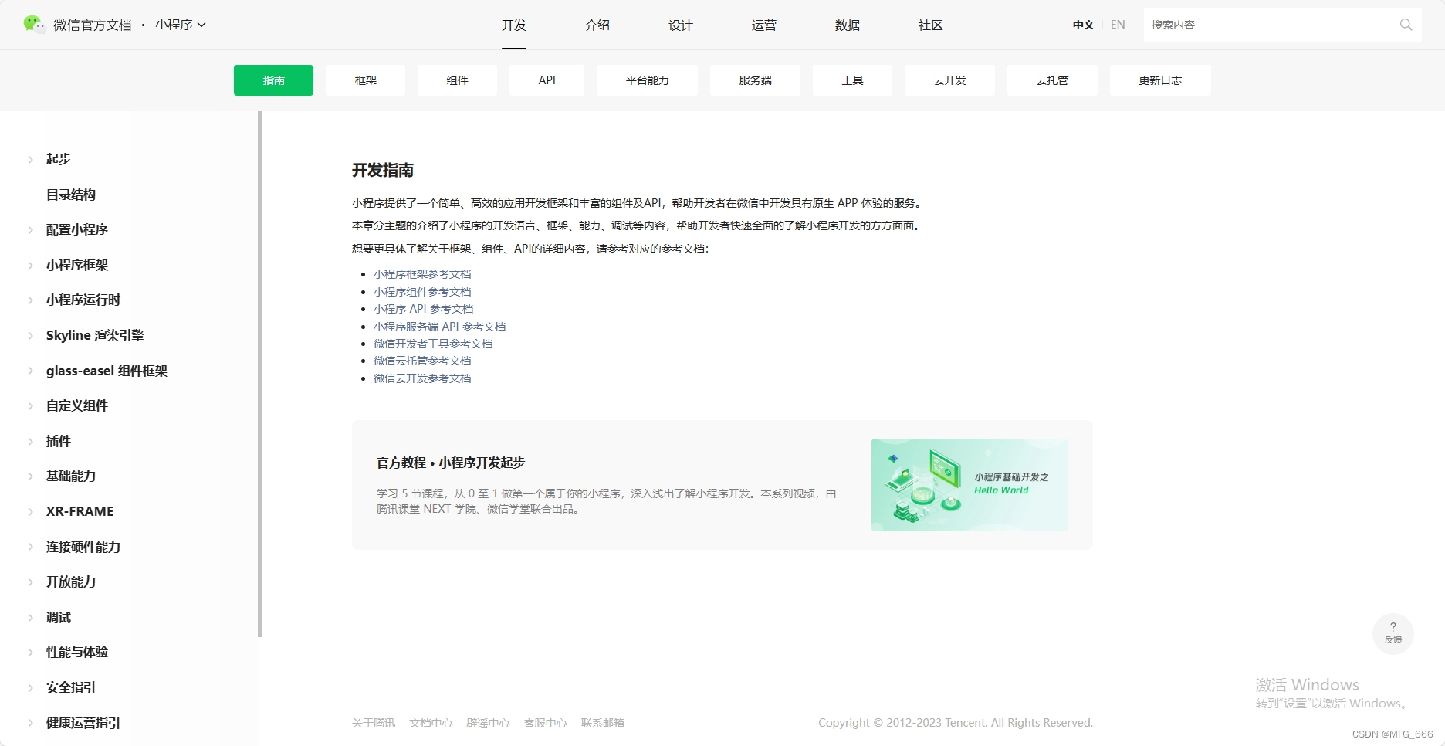Expand the 插件 sidebar section

click(x=30, y=441)
